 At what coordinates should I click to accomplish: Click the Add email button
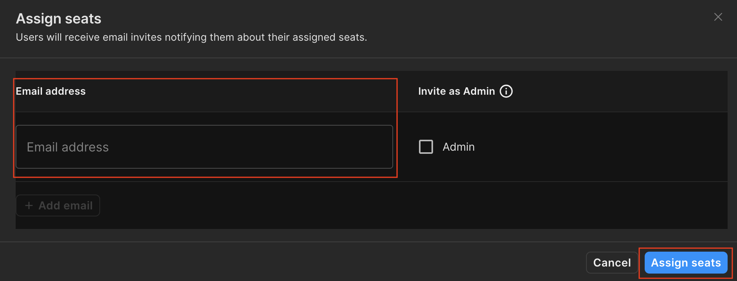(x=58, y=205)
